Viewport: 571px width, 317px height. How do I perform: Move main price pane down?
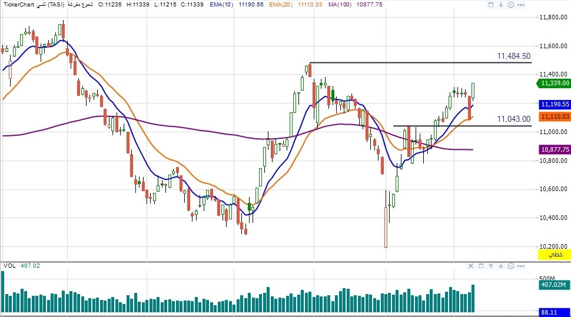[x=501, y=4]
